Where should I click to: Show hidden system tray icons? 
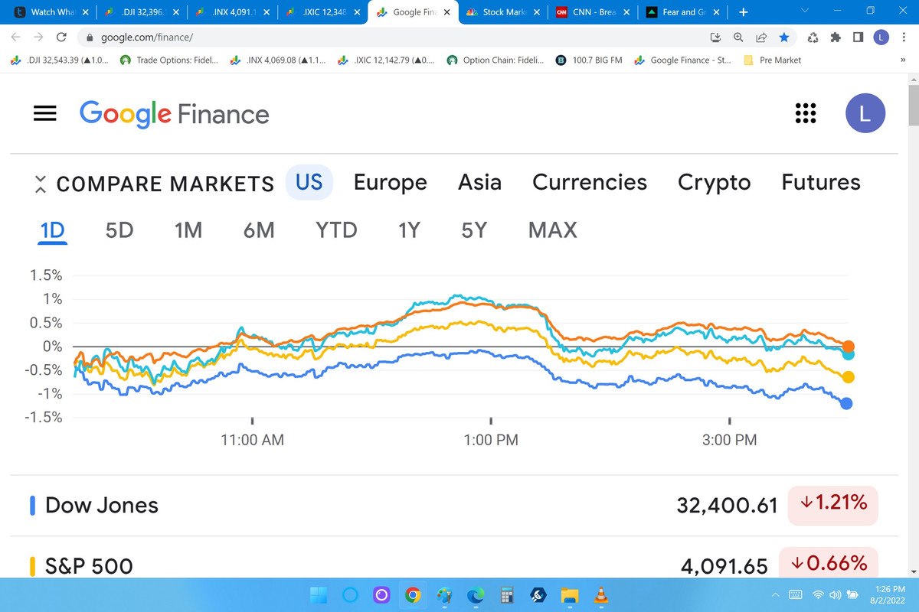[774, 594]
